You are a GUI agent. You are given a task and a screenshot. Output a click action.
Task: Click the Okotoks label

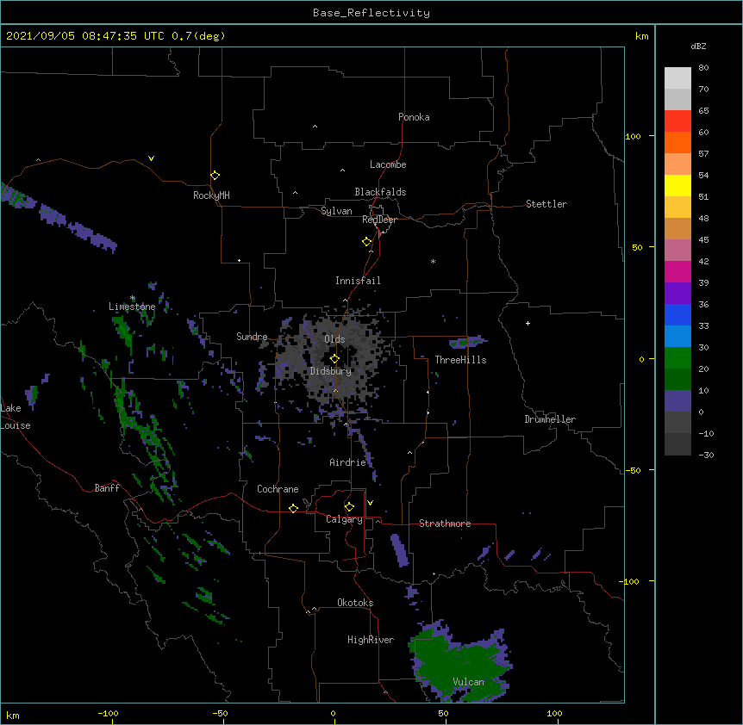(355, 603)
